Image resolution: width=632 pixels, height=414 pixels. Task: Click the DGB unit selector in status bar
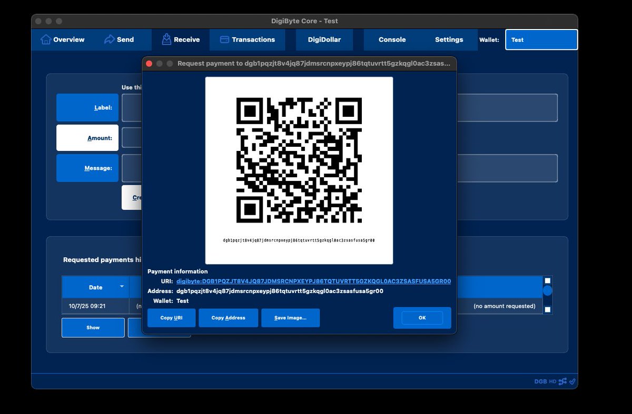coord(540,381)
